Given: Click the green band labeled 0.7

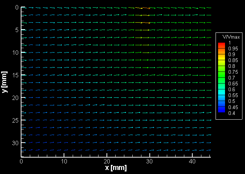Looking at the screenshot, I should [222, 75].
